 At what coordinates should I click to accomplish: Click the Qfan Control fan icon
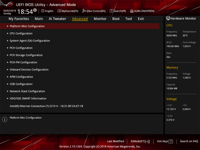click(84, 11)
